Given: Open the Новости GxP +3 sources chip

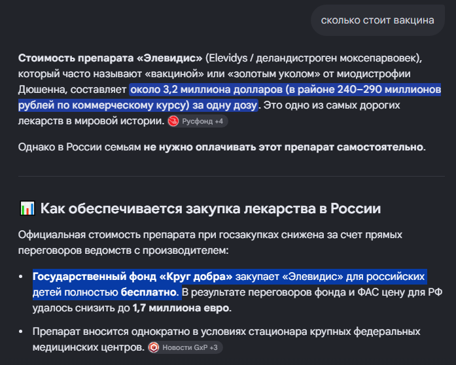Looking at the screenshot, I should pos(185,347).
